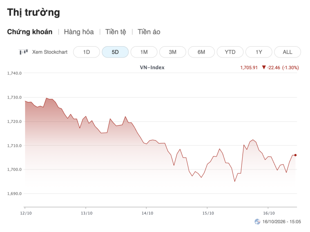The height and width of the screenshot is (232, 310).
Task: Select the 1M time range
Action: [x=144, y=52]
